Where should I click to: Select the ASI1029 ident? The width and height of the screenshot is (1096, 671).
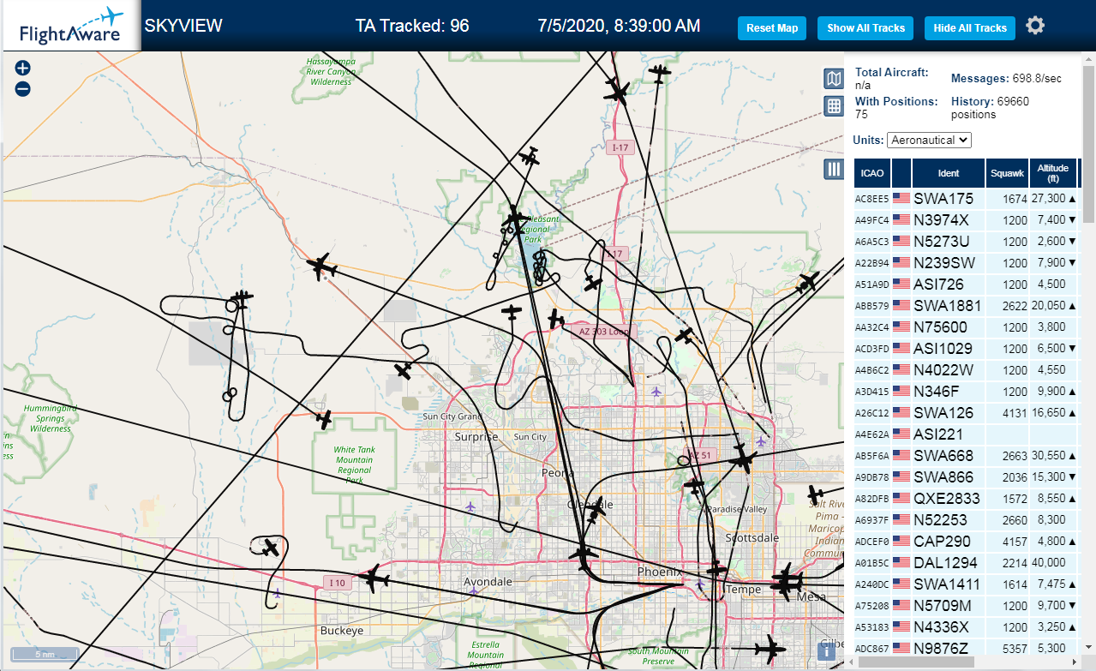tap(943, 348)
